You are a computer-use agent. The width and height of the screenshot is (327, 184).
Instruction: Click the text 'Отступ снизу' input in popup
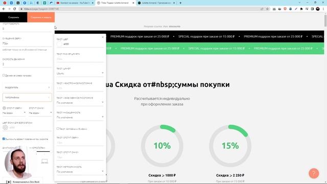(80, 157)
